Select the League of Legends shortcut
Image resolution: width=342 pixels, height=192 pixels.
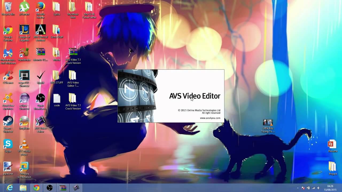pos(24,33)
